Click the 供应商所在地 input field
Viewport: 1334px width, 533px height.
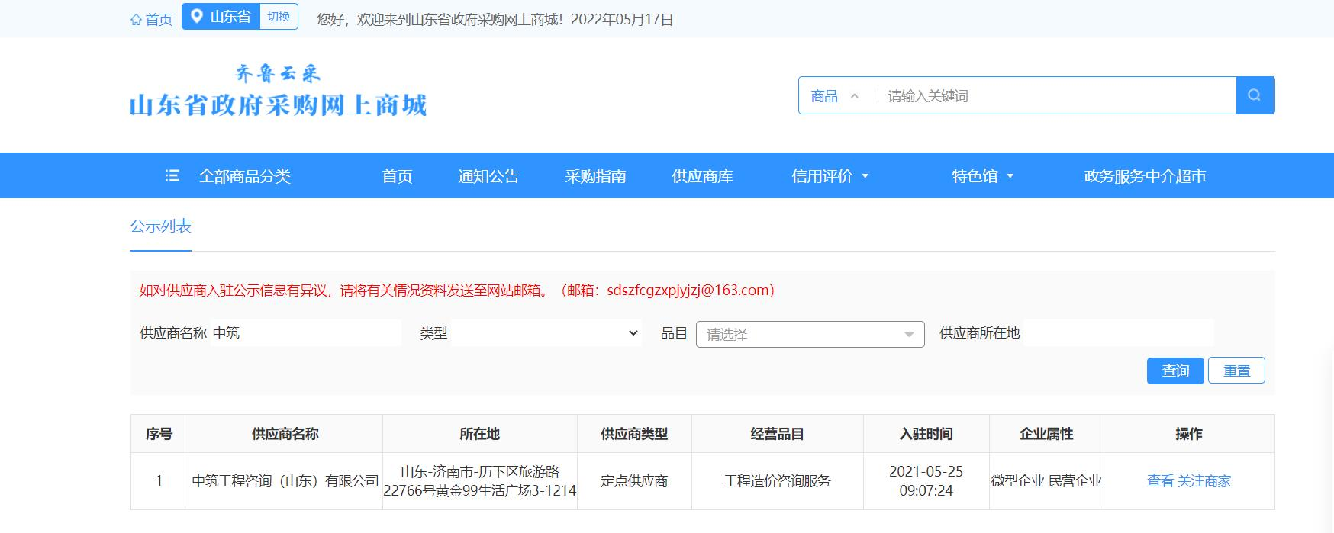(1118, 333)
